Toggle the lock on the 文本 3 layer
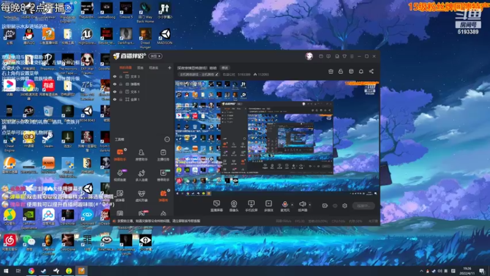This screenshot has width=490, height=276. tap(121, 76)
